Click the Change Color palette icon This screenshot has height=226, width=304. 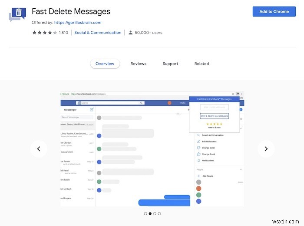198,148
